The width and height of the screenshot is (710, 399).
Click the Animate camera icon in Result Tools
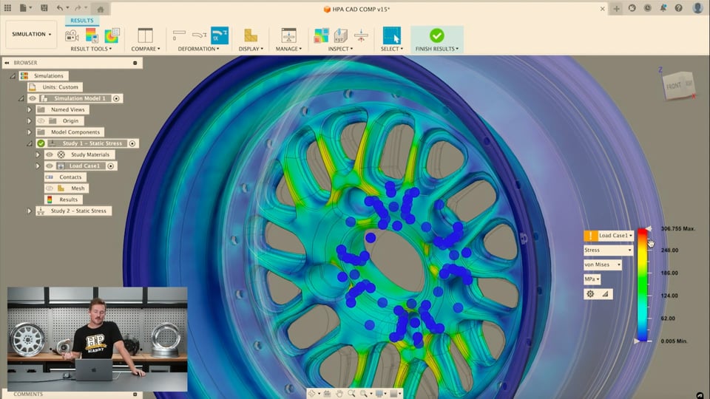(72, 35)
